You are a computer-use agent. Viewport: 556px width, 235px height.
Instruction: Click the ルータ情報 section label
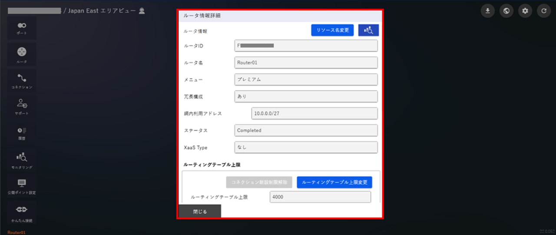[x=196, y=31]
